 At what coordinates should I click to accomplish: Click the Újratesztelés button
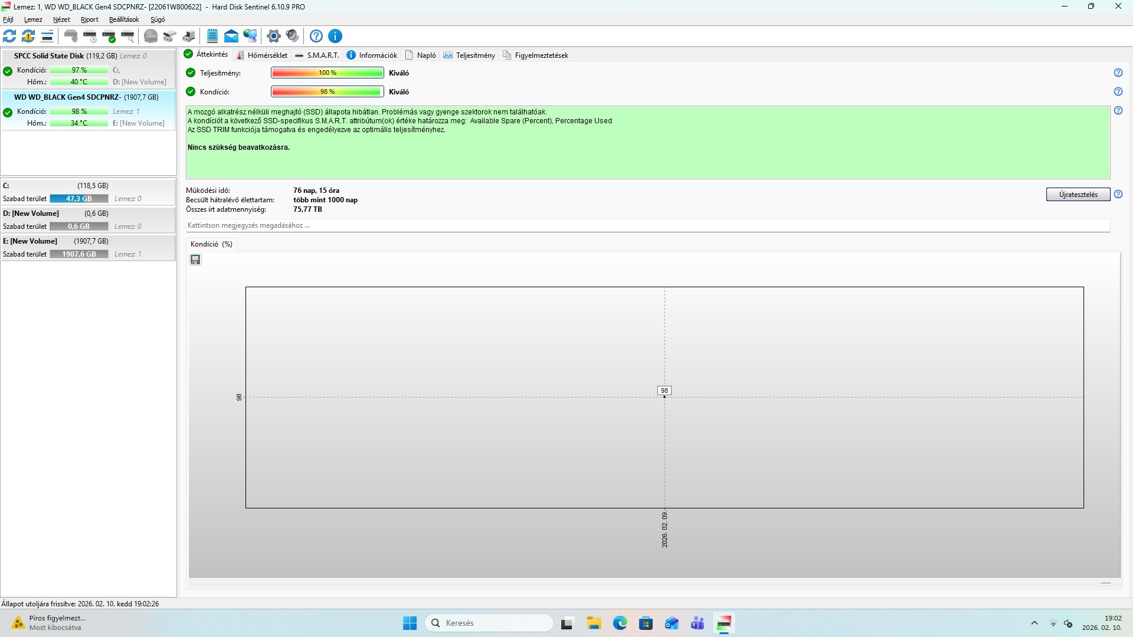tap(1078, 195)
